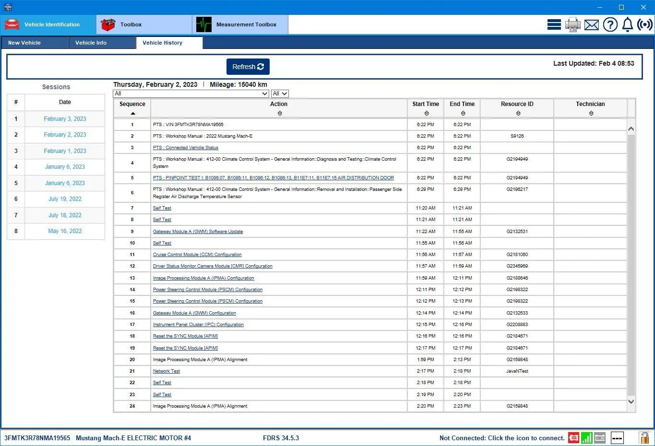Sort by Technician column
Image resolution: width=655 pixels, height=446 pixels.
point(591,114)
